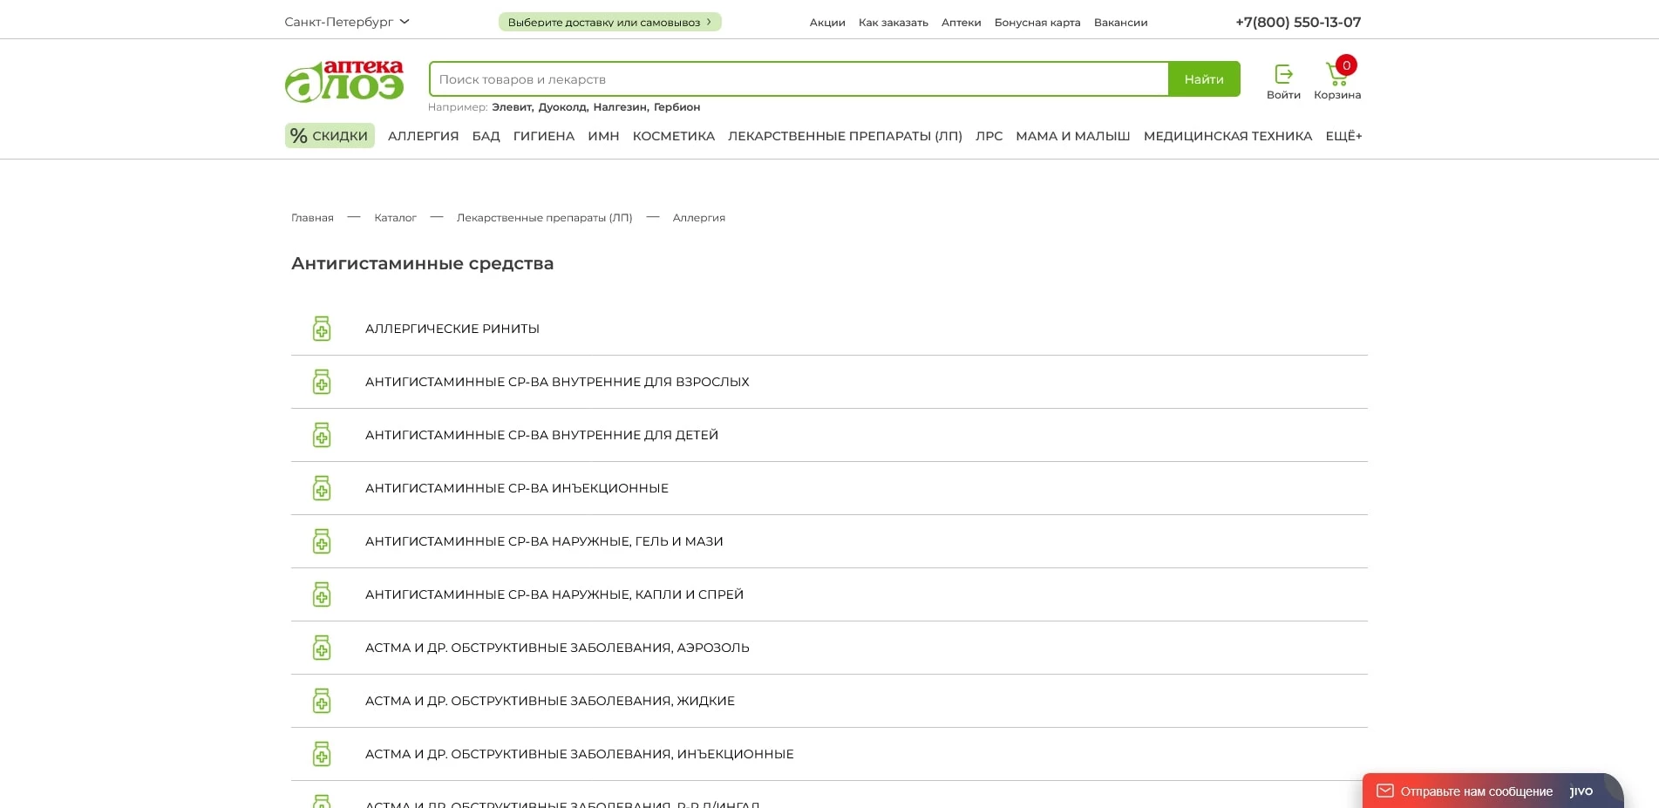This screenshot has height=808, width=1659.
Task: Click the Войти login icon
Action: pos(1282,75)
